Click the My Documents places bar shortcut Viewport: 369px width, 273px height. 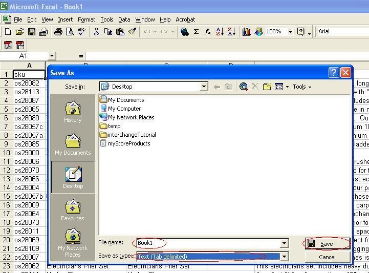click(73, 144)
